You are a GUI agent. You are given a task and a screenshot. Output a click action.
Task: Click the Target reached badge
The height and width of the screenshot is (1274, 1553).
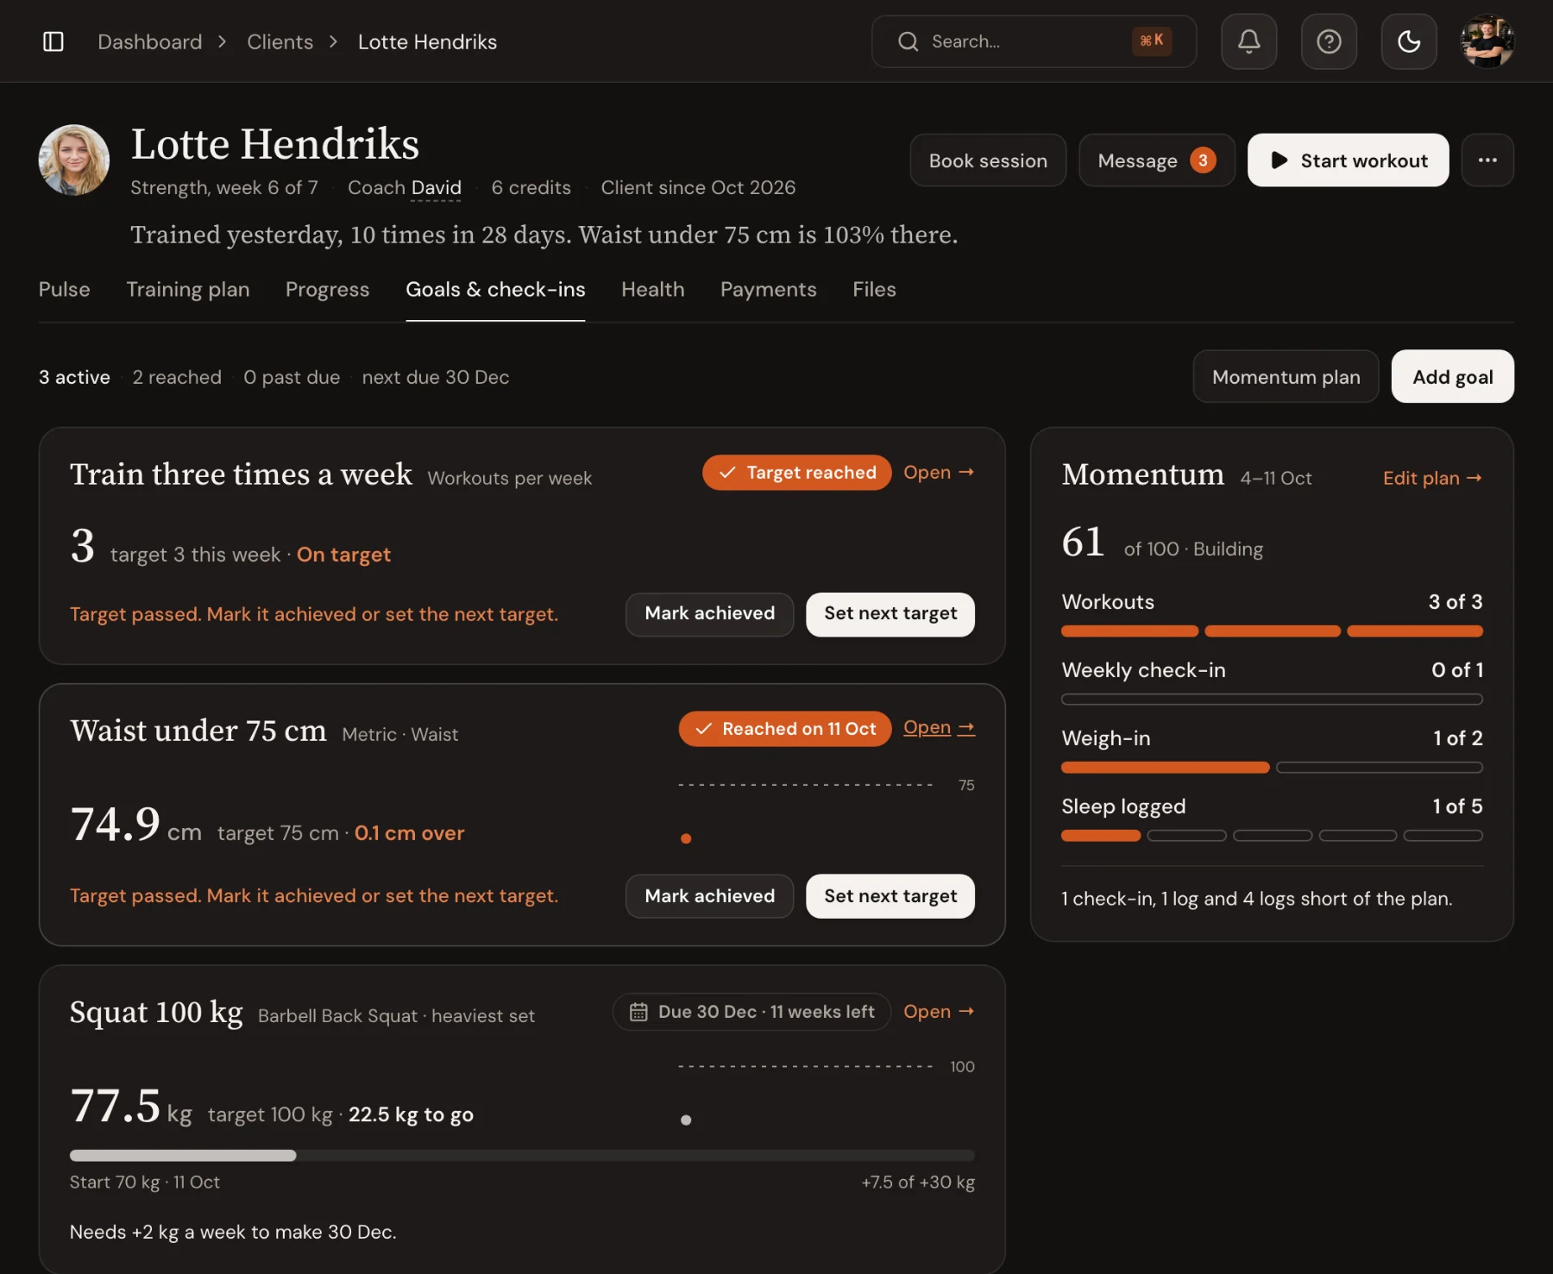click(x=796, y=473)
